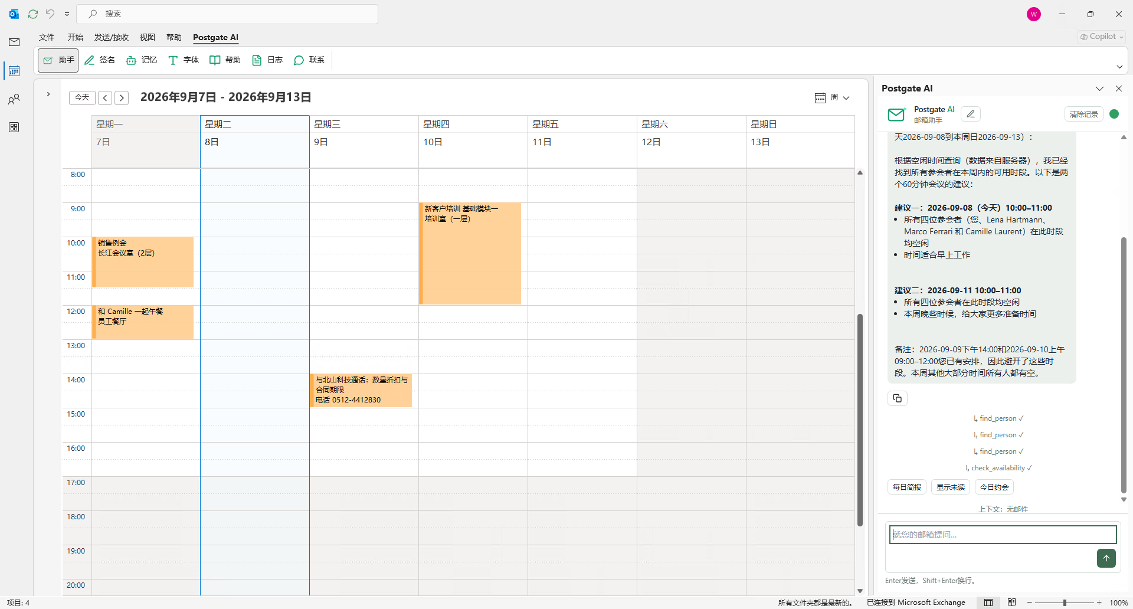This screenshot has width=1133, height=609.
Task: Open the 视图 tab
Action: point(148,37)
